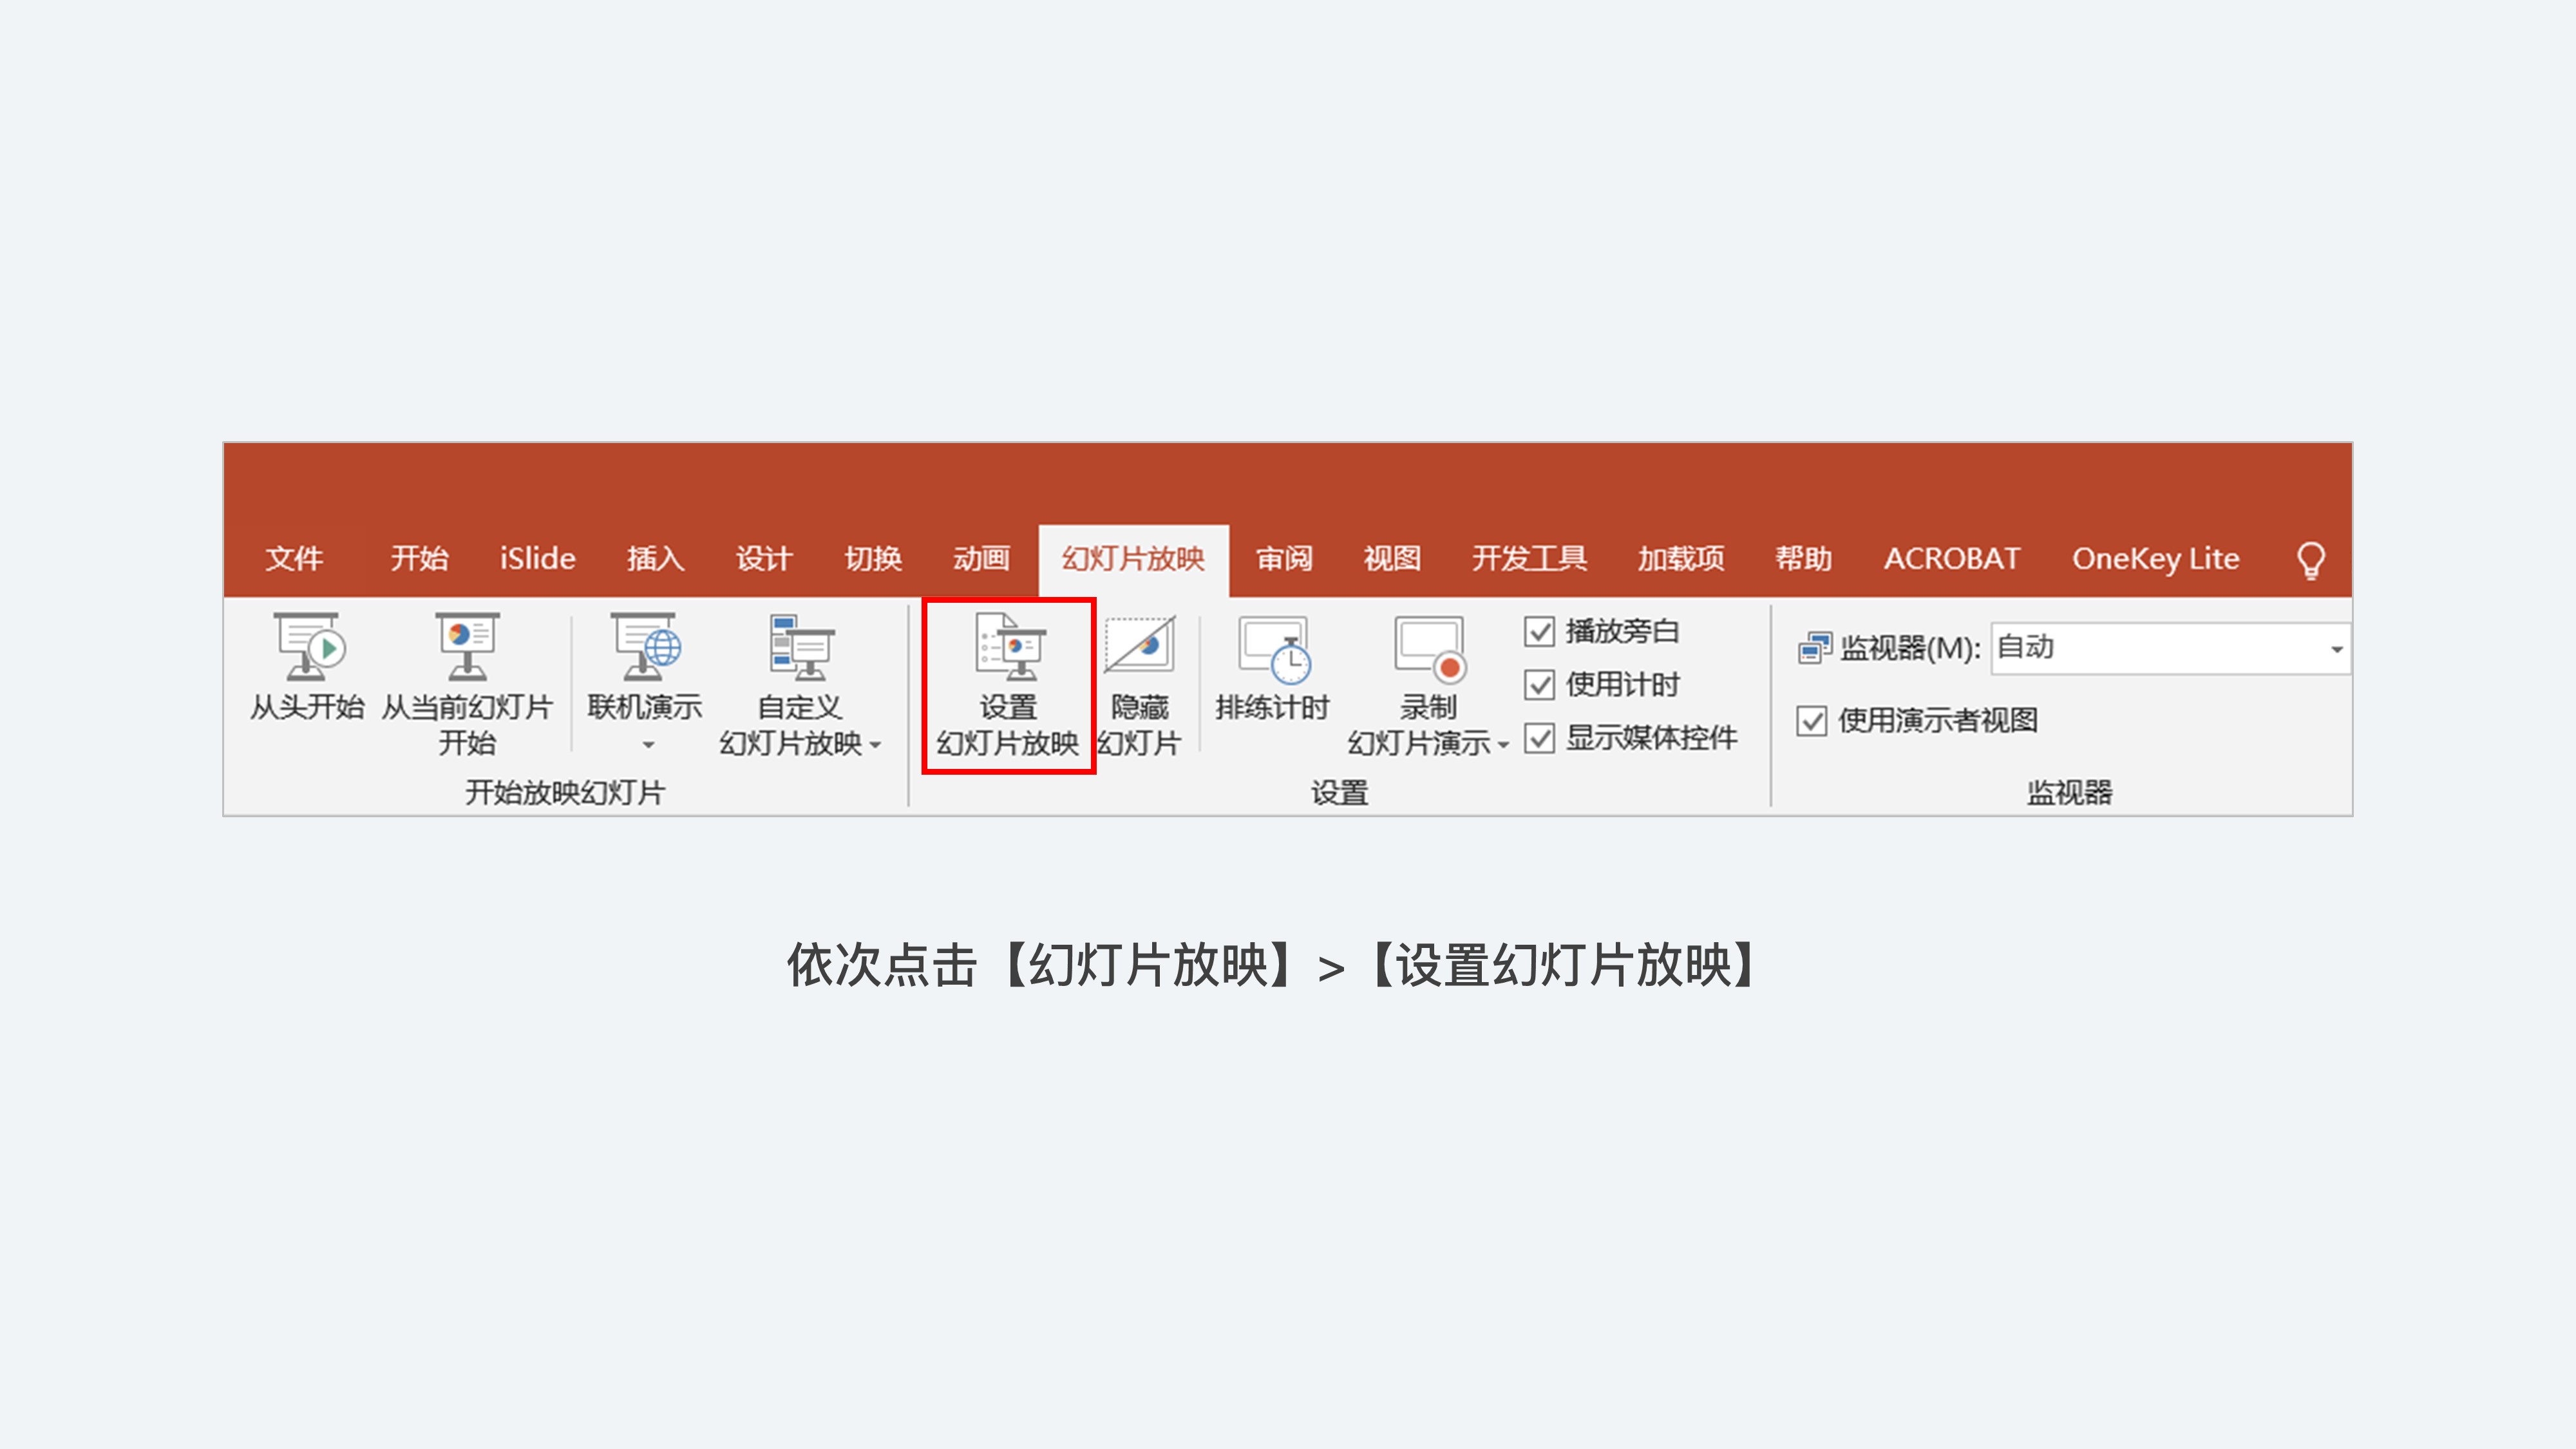Open Set Up Slide Show (设置幻灯片放映)
Screen dimensions: 2576x1449
[1008, 685]
